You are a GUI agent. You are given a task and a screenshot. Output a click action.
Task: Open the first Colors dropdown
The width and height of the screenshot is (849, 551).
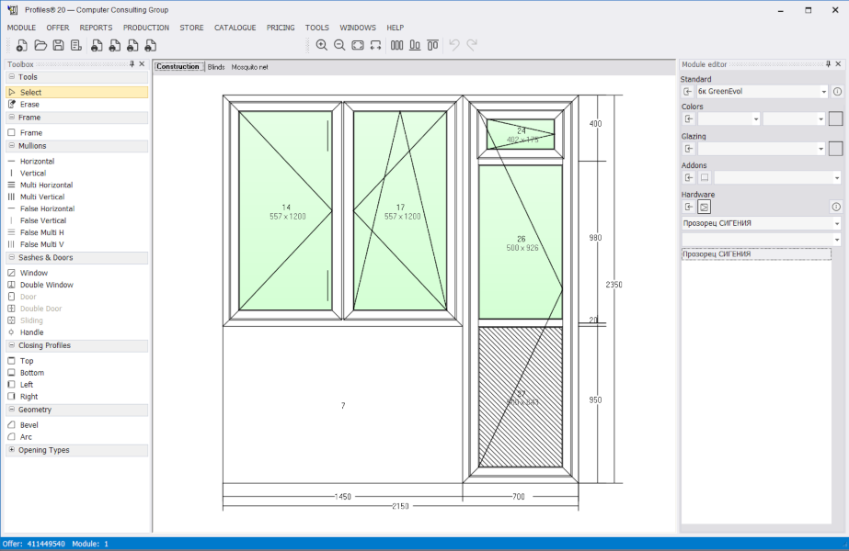click(756, 119)
